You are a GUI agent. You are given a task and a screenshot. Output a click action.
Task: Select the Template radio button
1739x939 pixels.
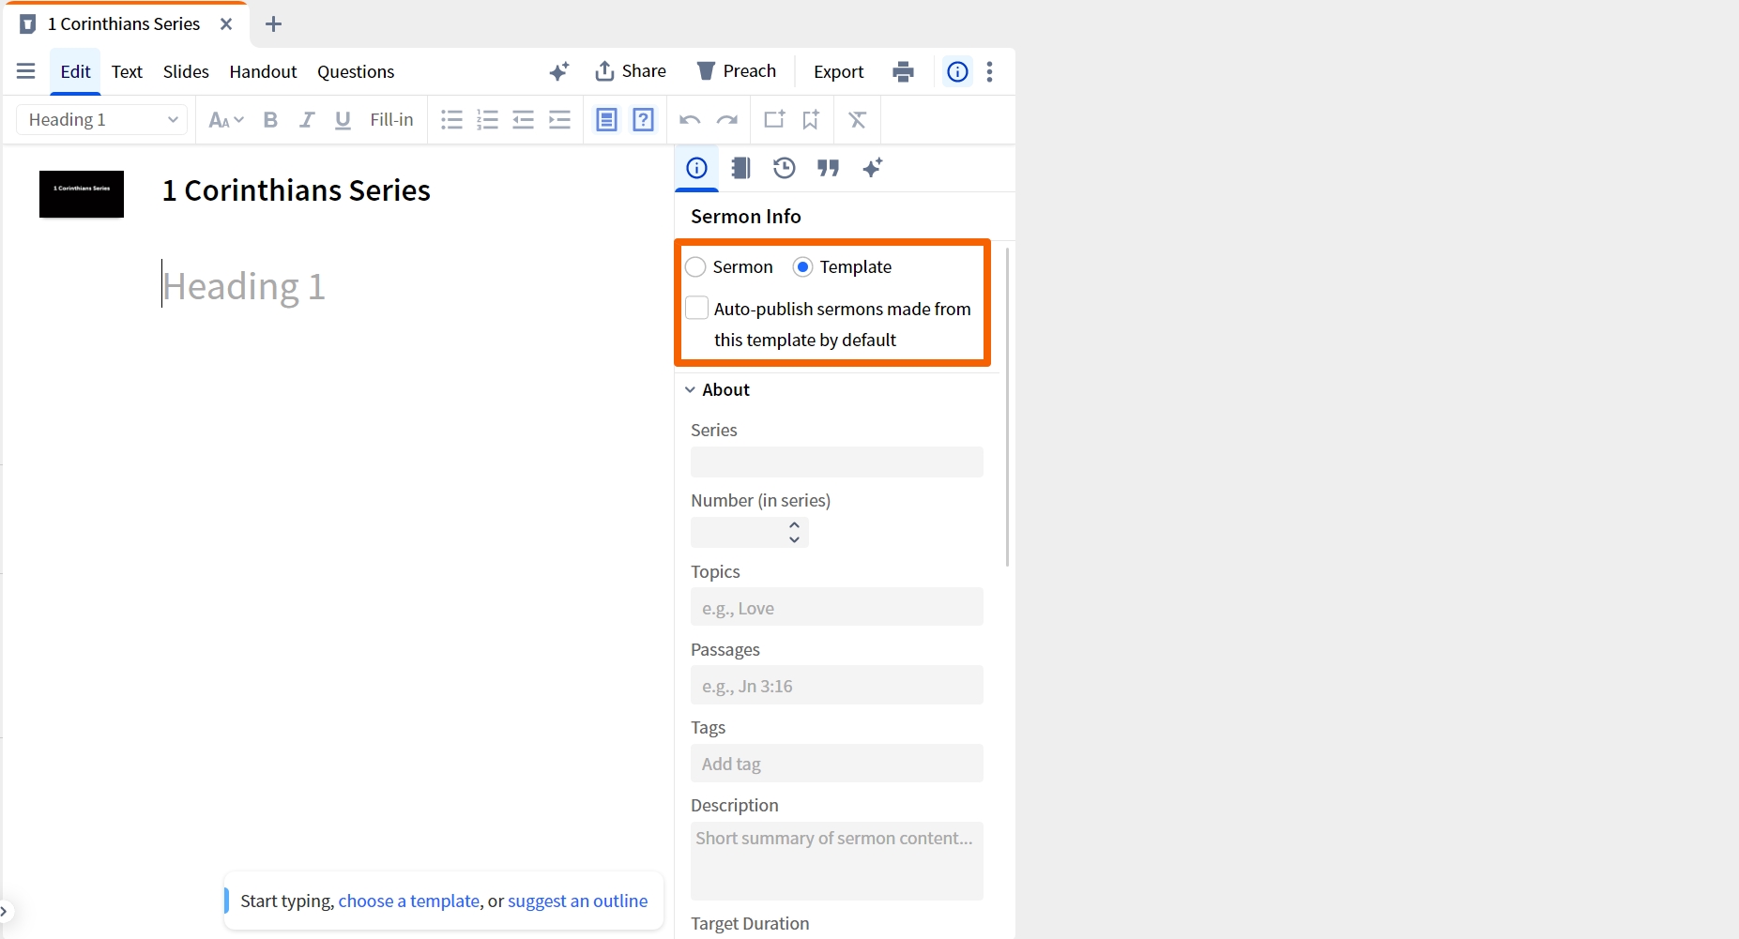[x=802, y=267]
